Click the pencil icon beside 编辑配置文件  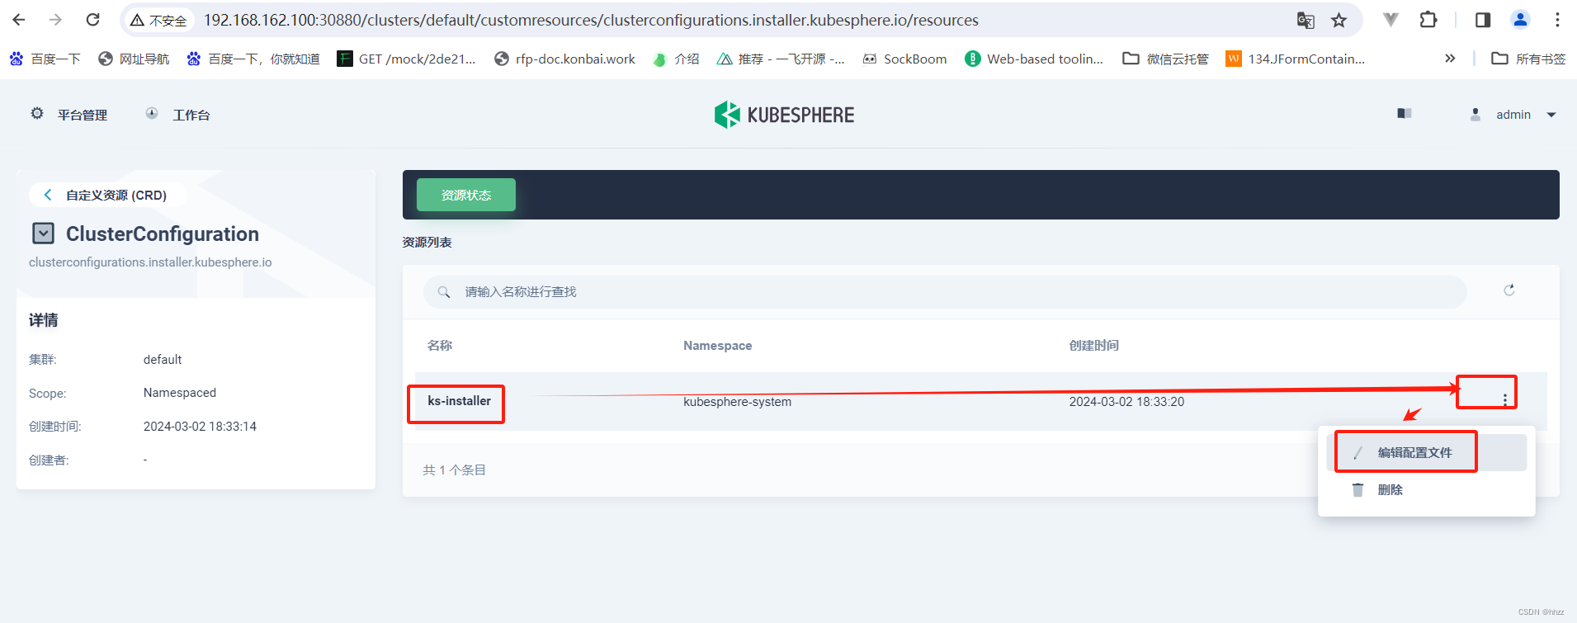[x=1357, y=452]
